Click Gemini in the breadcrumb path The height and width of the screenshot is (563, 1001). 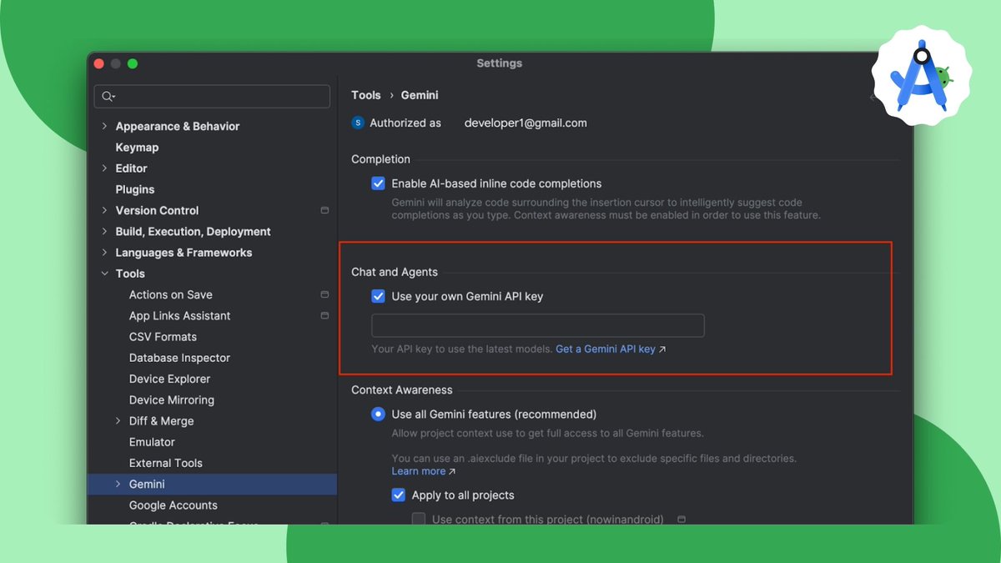[x=420, y=95]
